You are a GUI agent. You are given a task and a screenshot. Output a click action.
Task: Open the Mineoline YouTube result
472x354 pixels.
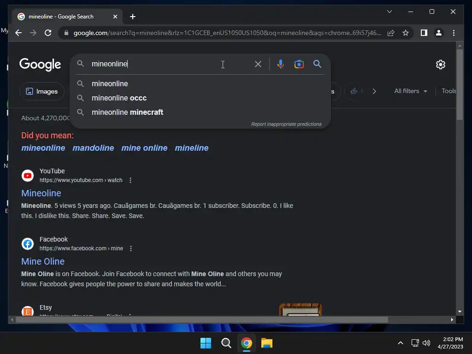(x=41, y=193)
